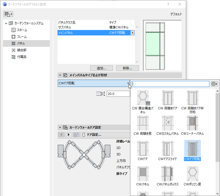Click the picker scrollbar down arrow

tap(217, 194)
